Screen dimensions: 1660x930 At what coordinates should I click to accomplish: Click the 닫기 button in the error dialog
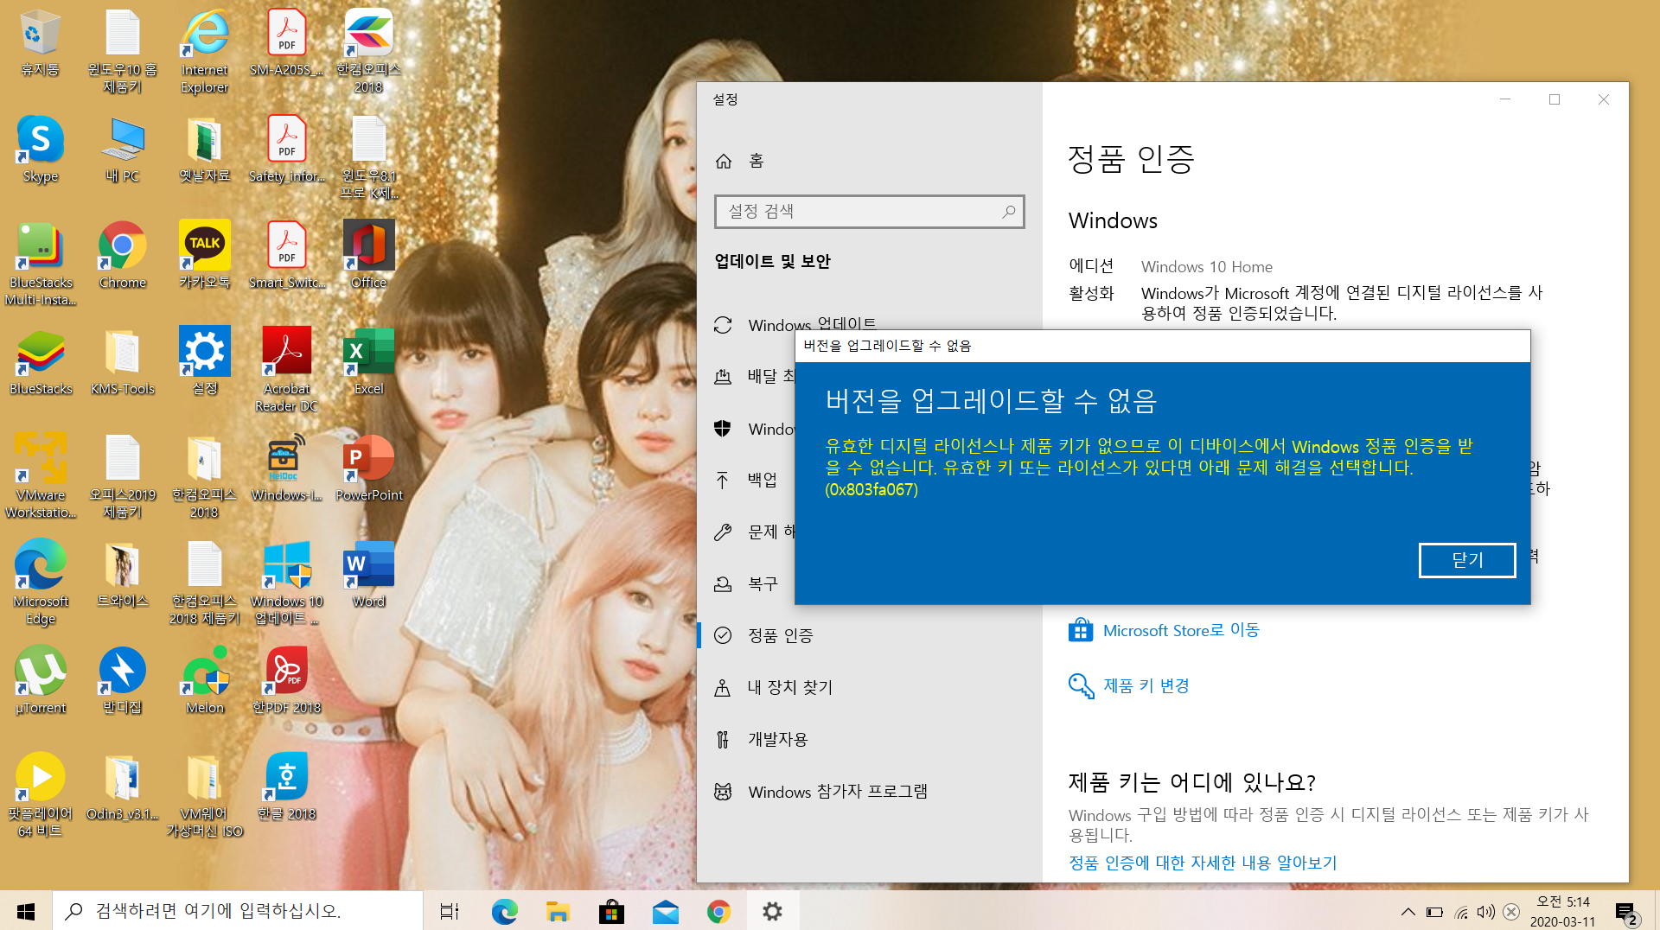pyautogui.click(x=1467, y=560)
